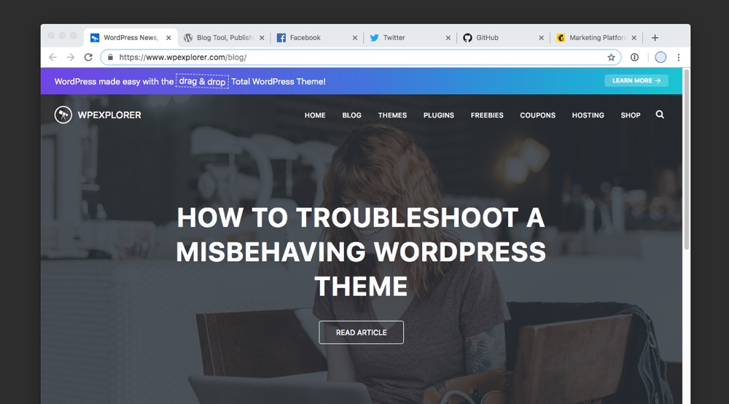Close the Twitter tab

(448, 38)
